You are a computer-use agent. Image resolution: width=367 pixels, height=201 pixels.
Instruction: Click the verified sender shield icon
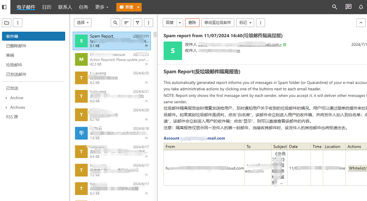point(284,45)
